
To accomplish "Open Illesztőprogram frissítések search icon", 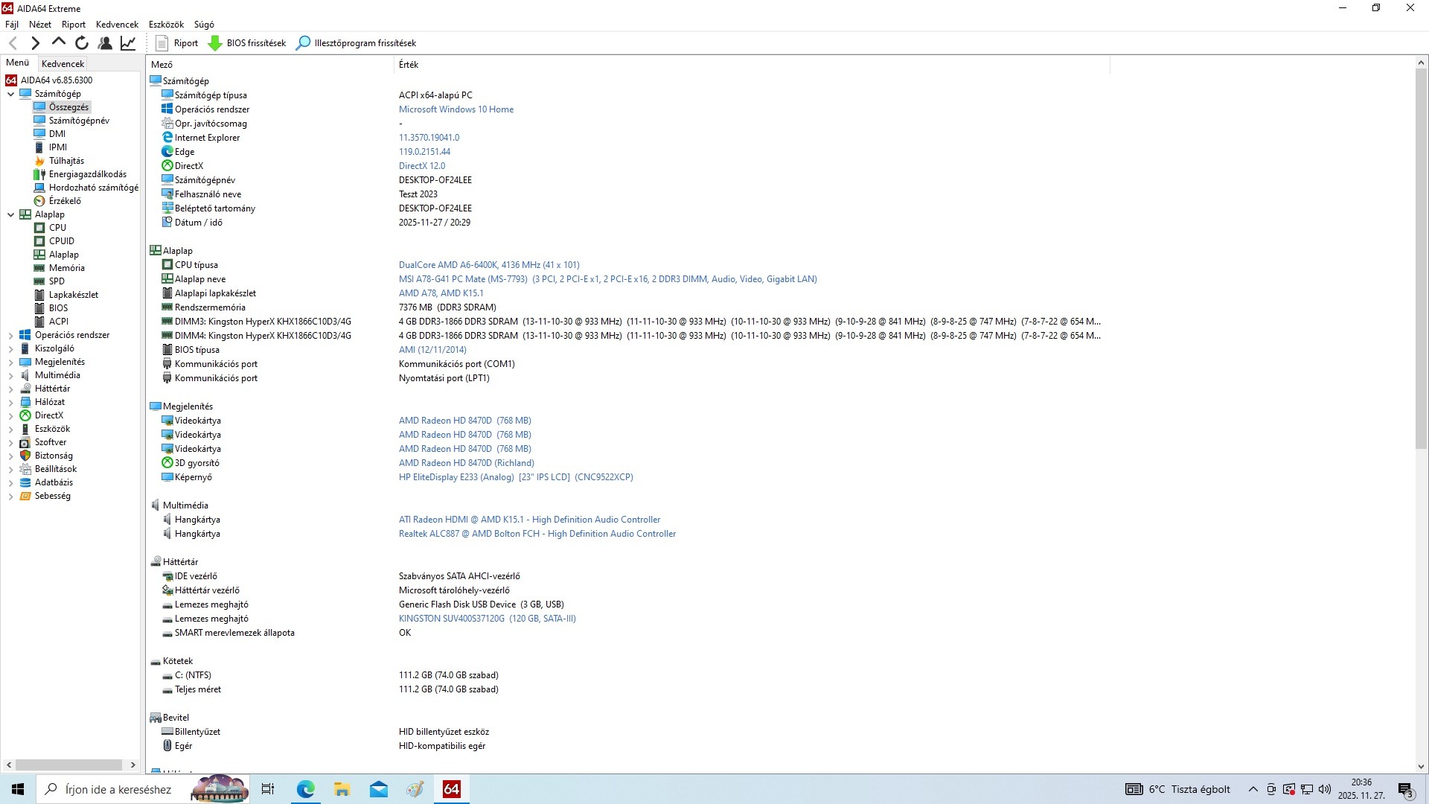I will click(x=303, y=43).
